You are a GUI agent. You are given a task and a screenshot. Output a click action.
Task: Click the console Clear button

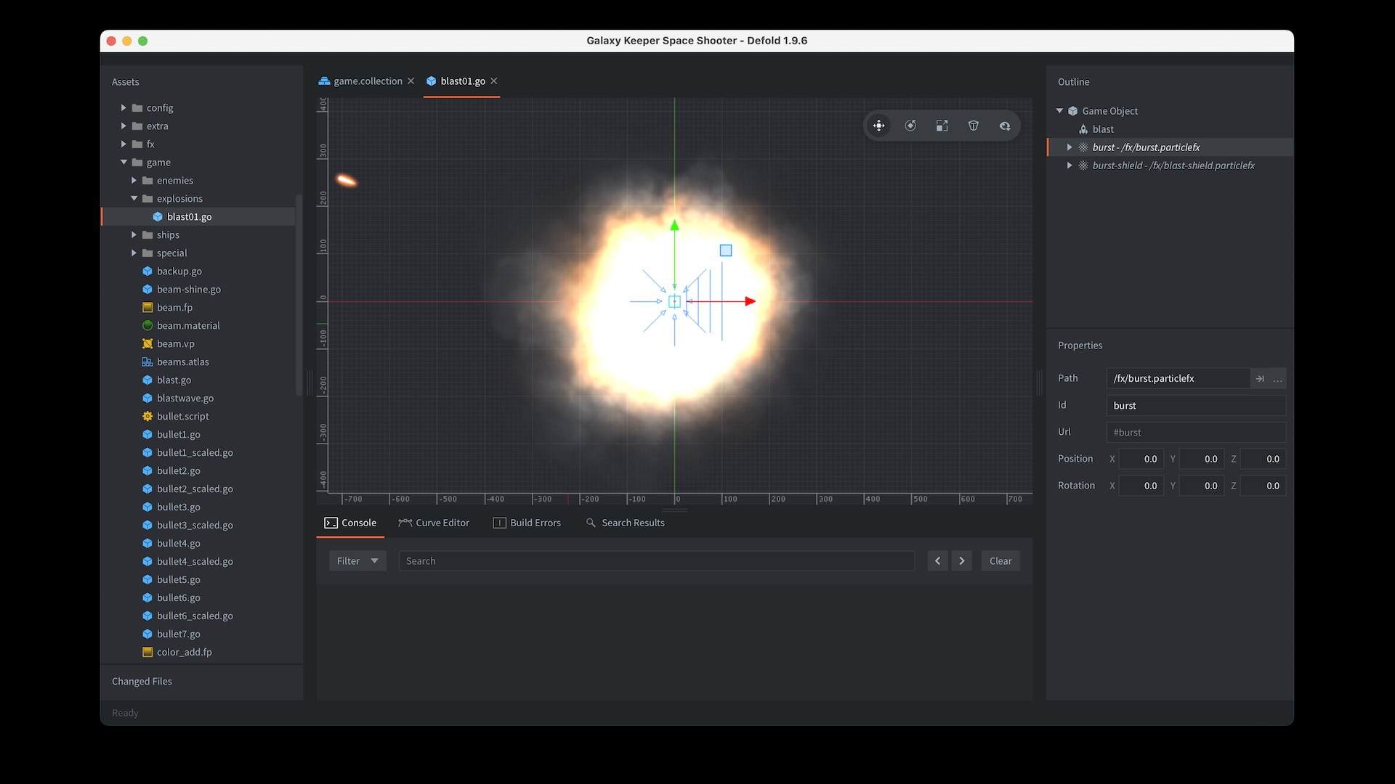(x=1000, y=561)
